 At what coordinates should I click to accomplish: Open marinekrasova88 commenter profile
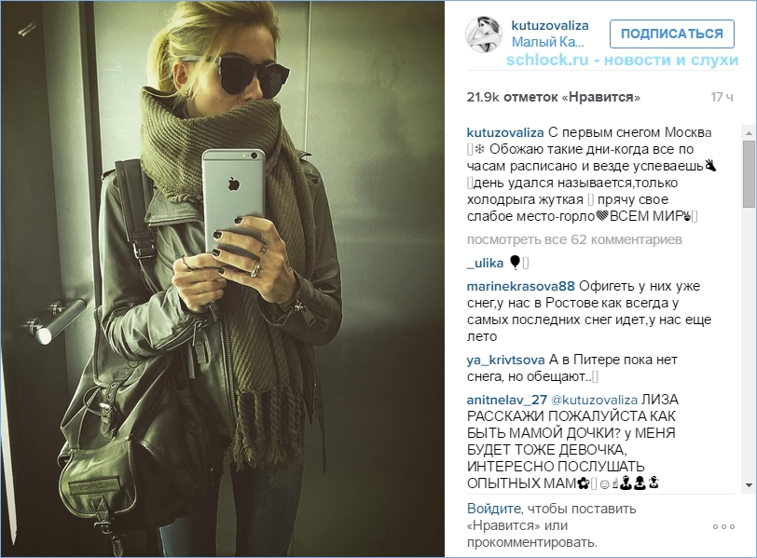coord(520,287)
